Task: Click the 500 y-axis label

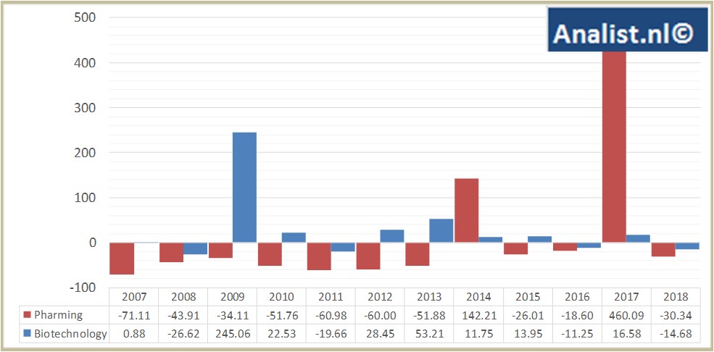Action: tap(82, 17)
